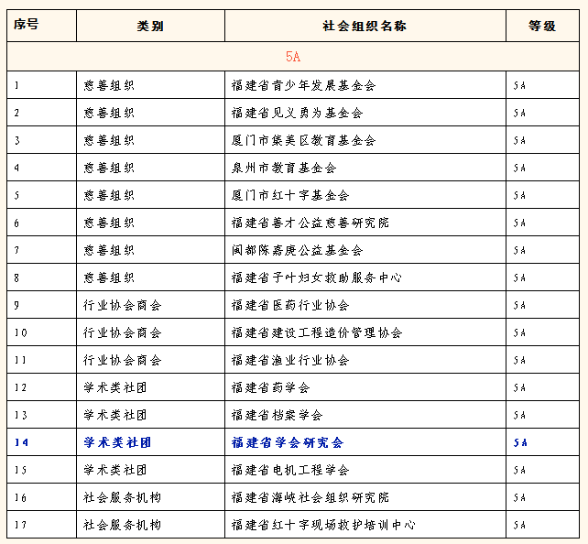The image size is (588, 544).
Task: Click 慈善组织 category in row 1
Action: coord(109,85)
